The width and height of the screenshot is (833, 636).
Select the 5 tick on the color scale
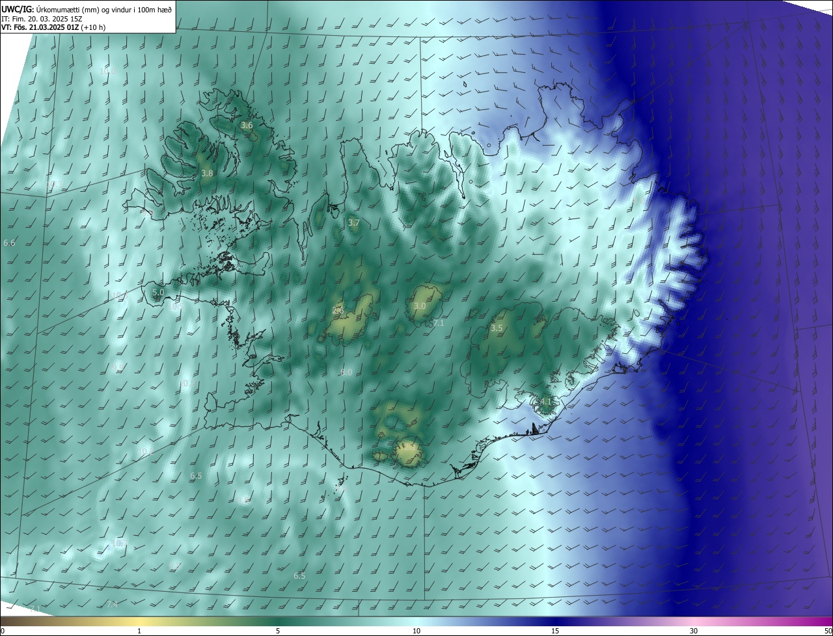278,631
